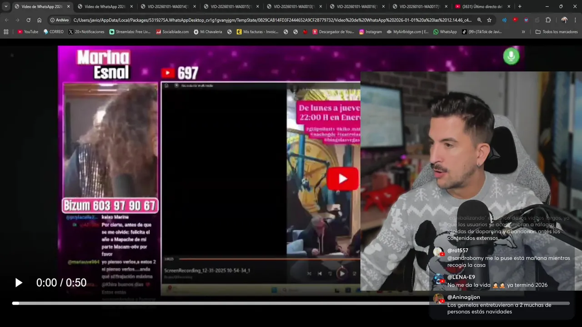The height and width of the screenshot is (327, 582).
Task: Open the Socialblade.com bookmark
Action: pos(172,32)
